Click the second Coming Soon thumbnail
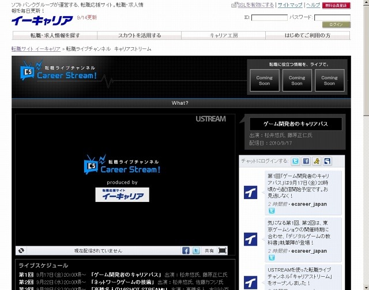The width and height of the screenshot is (369, 290). pos(297,81)
